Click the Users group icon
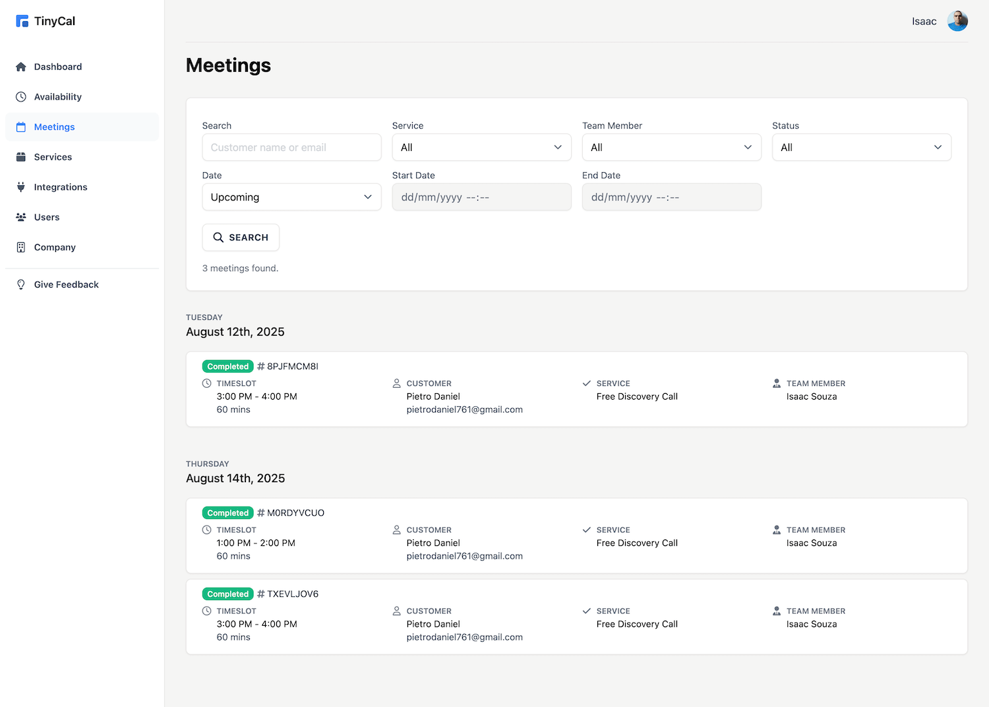The width and height of the screenshot is (989, 707). pyautogui.click(x=21, y=217)
